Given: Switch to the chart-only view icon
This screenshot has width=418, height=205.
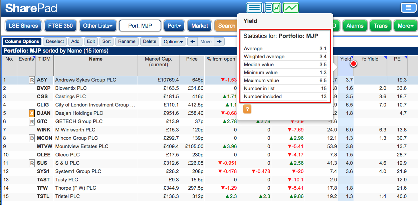Looking at the screenshot, I should (291, 7).
